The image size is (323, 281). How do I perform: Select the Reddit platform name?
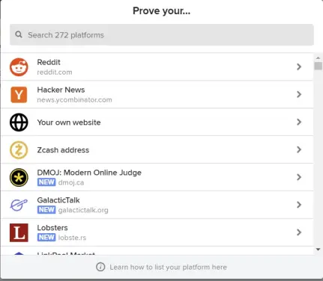coord(49,62)
